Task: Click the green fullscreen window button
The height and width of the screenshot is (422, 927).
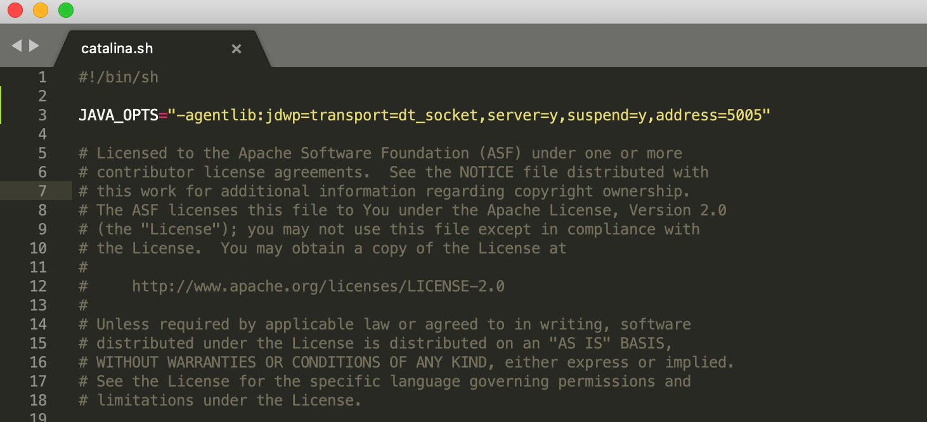Action: point(65,10)
